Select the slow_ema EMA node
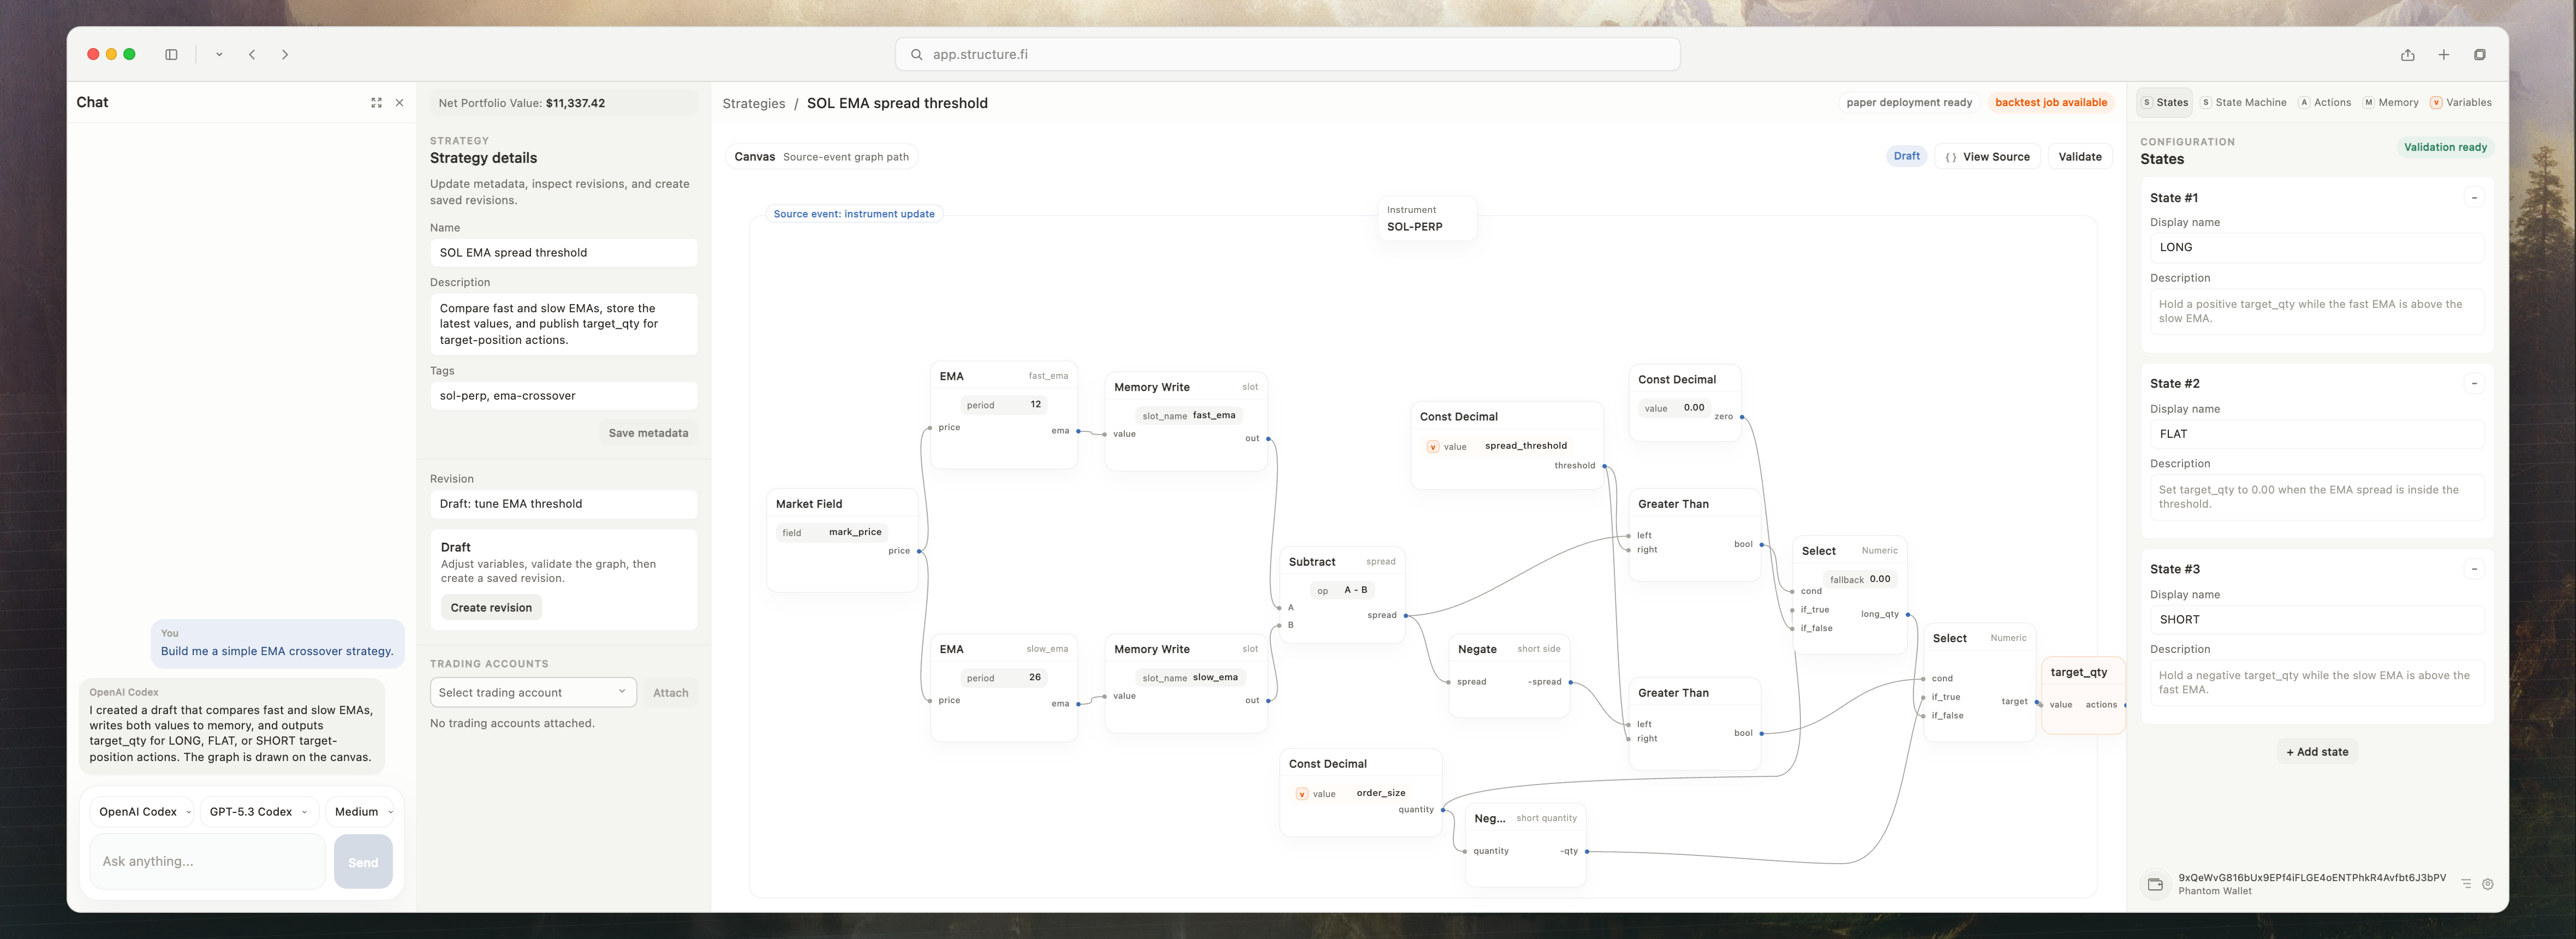This screenshot has height=939, width=2576. pos(1004,688)
